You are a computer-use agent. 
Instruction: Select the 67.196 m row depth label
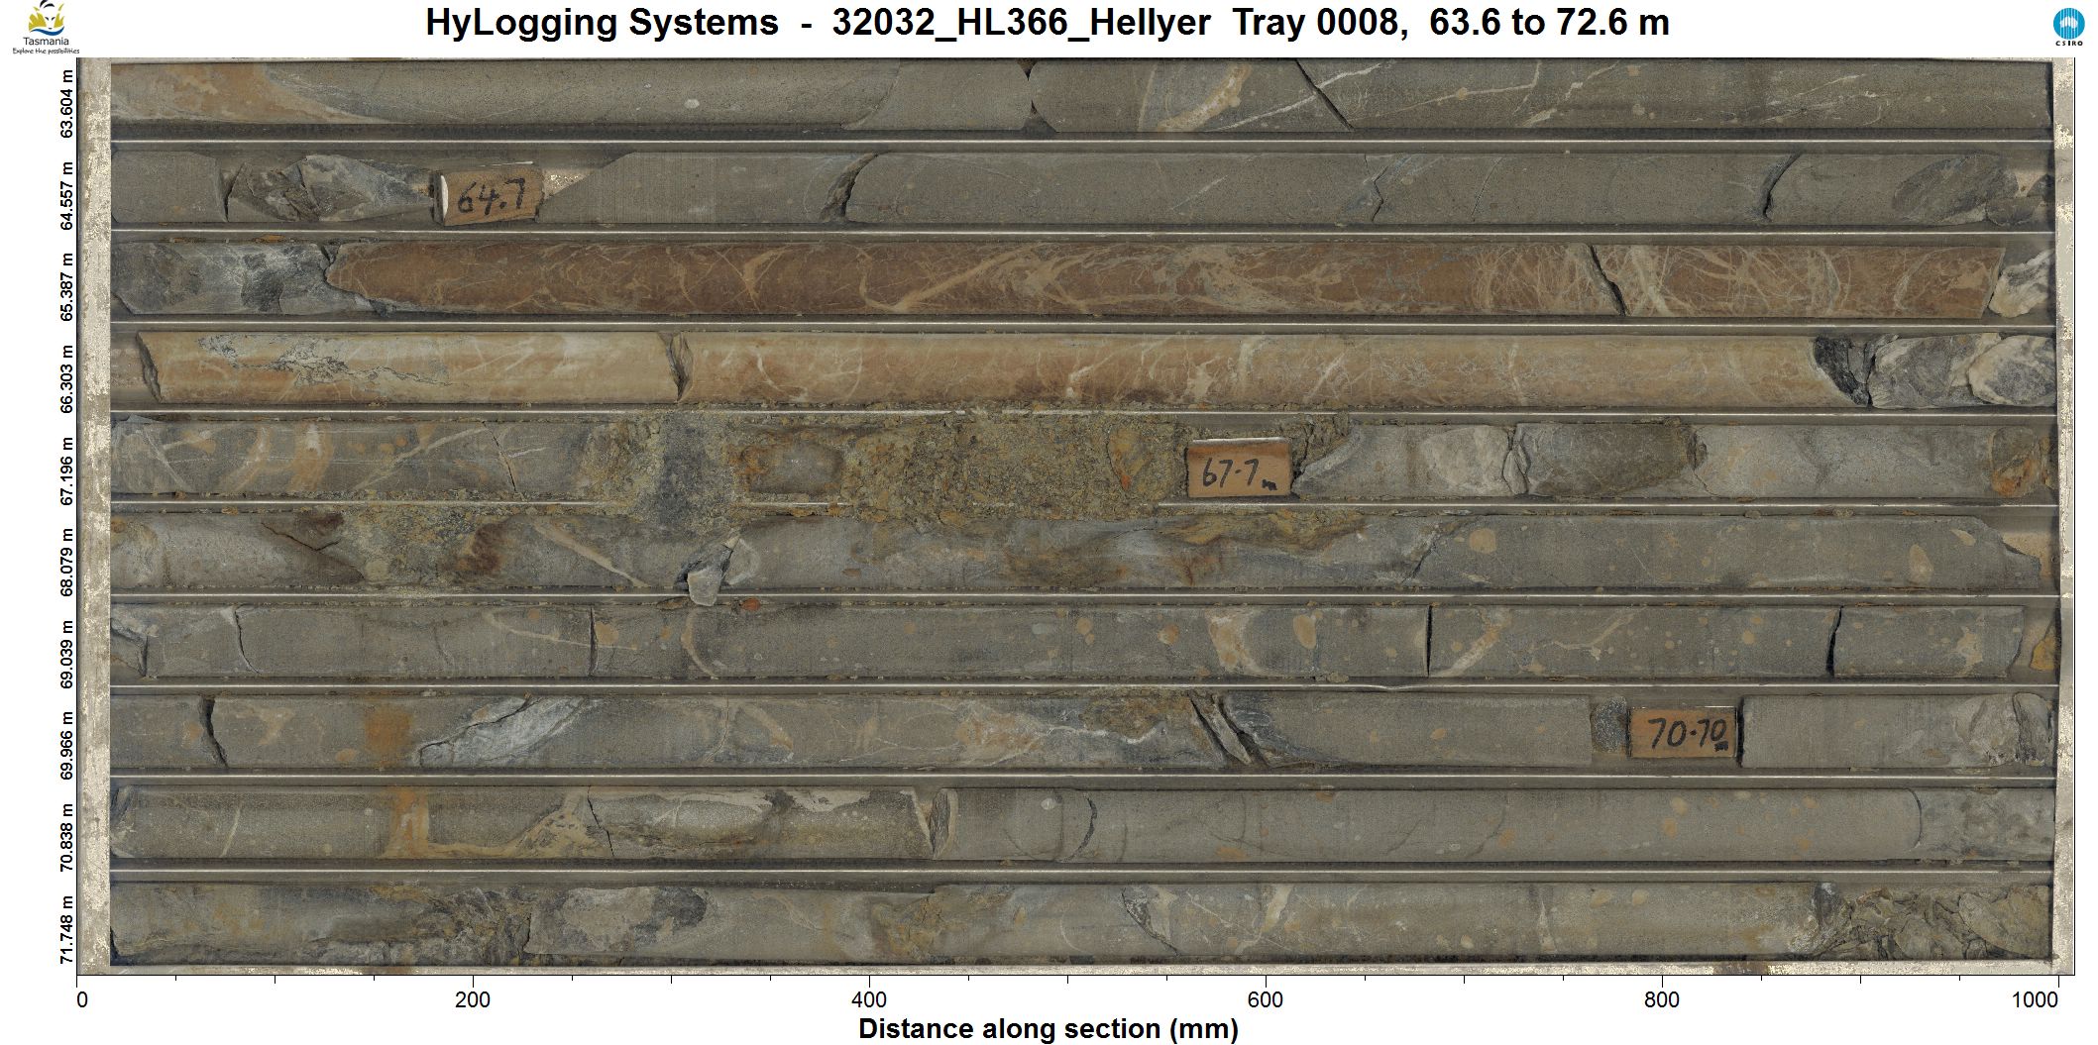pos(66,470)
